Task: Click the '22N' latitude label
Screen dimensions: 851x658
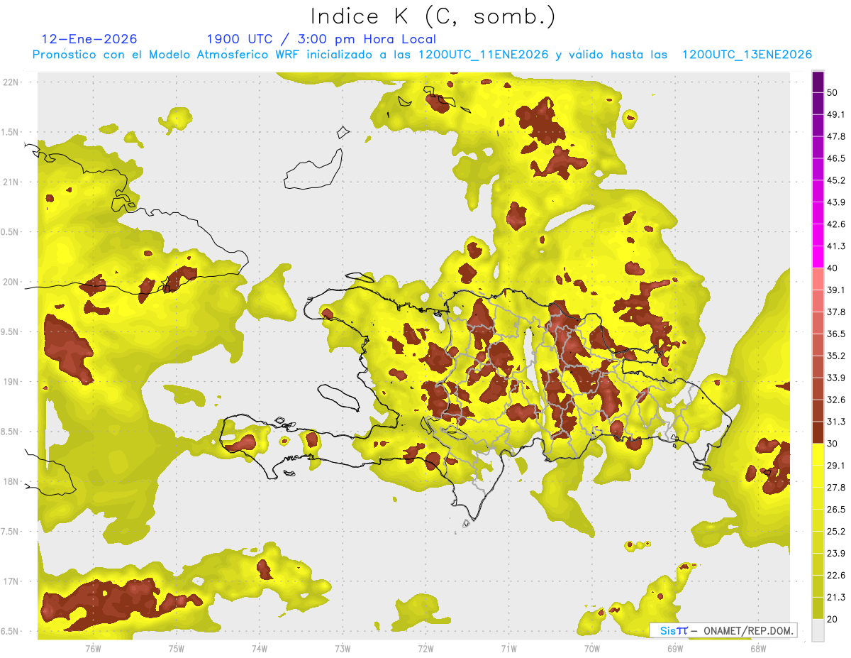Action: [x=12, y=82]
